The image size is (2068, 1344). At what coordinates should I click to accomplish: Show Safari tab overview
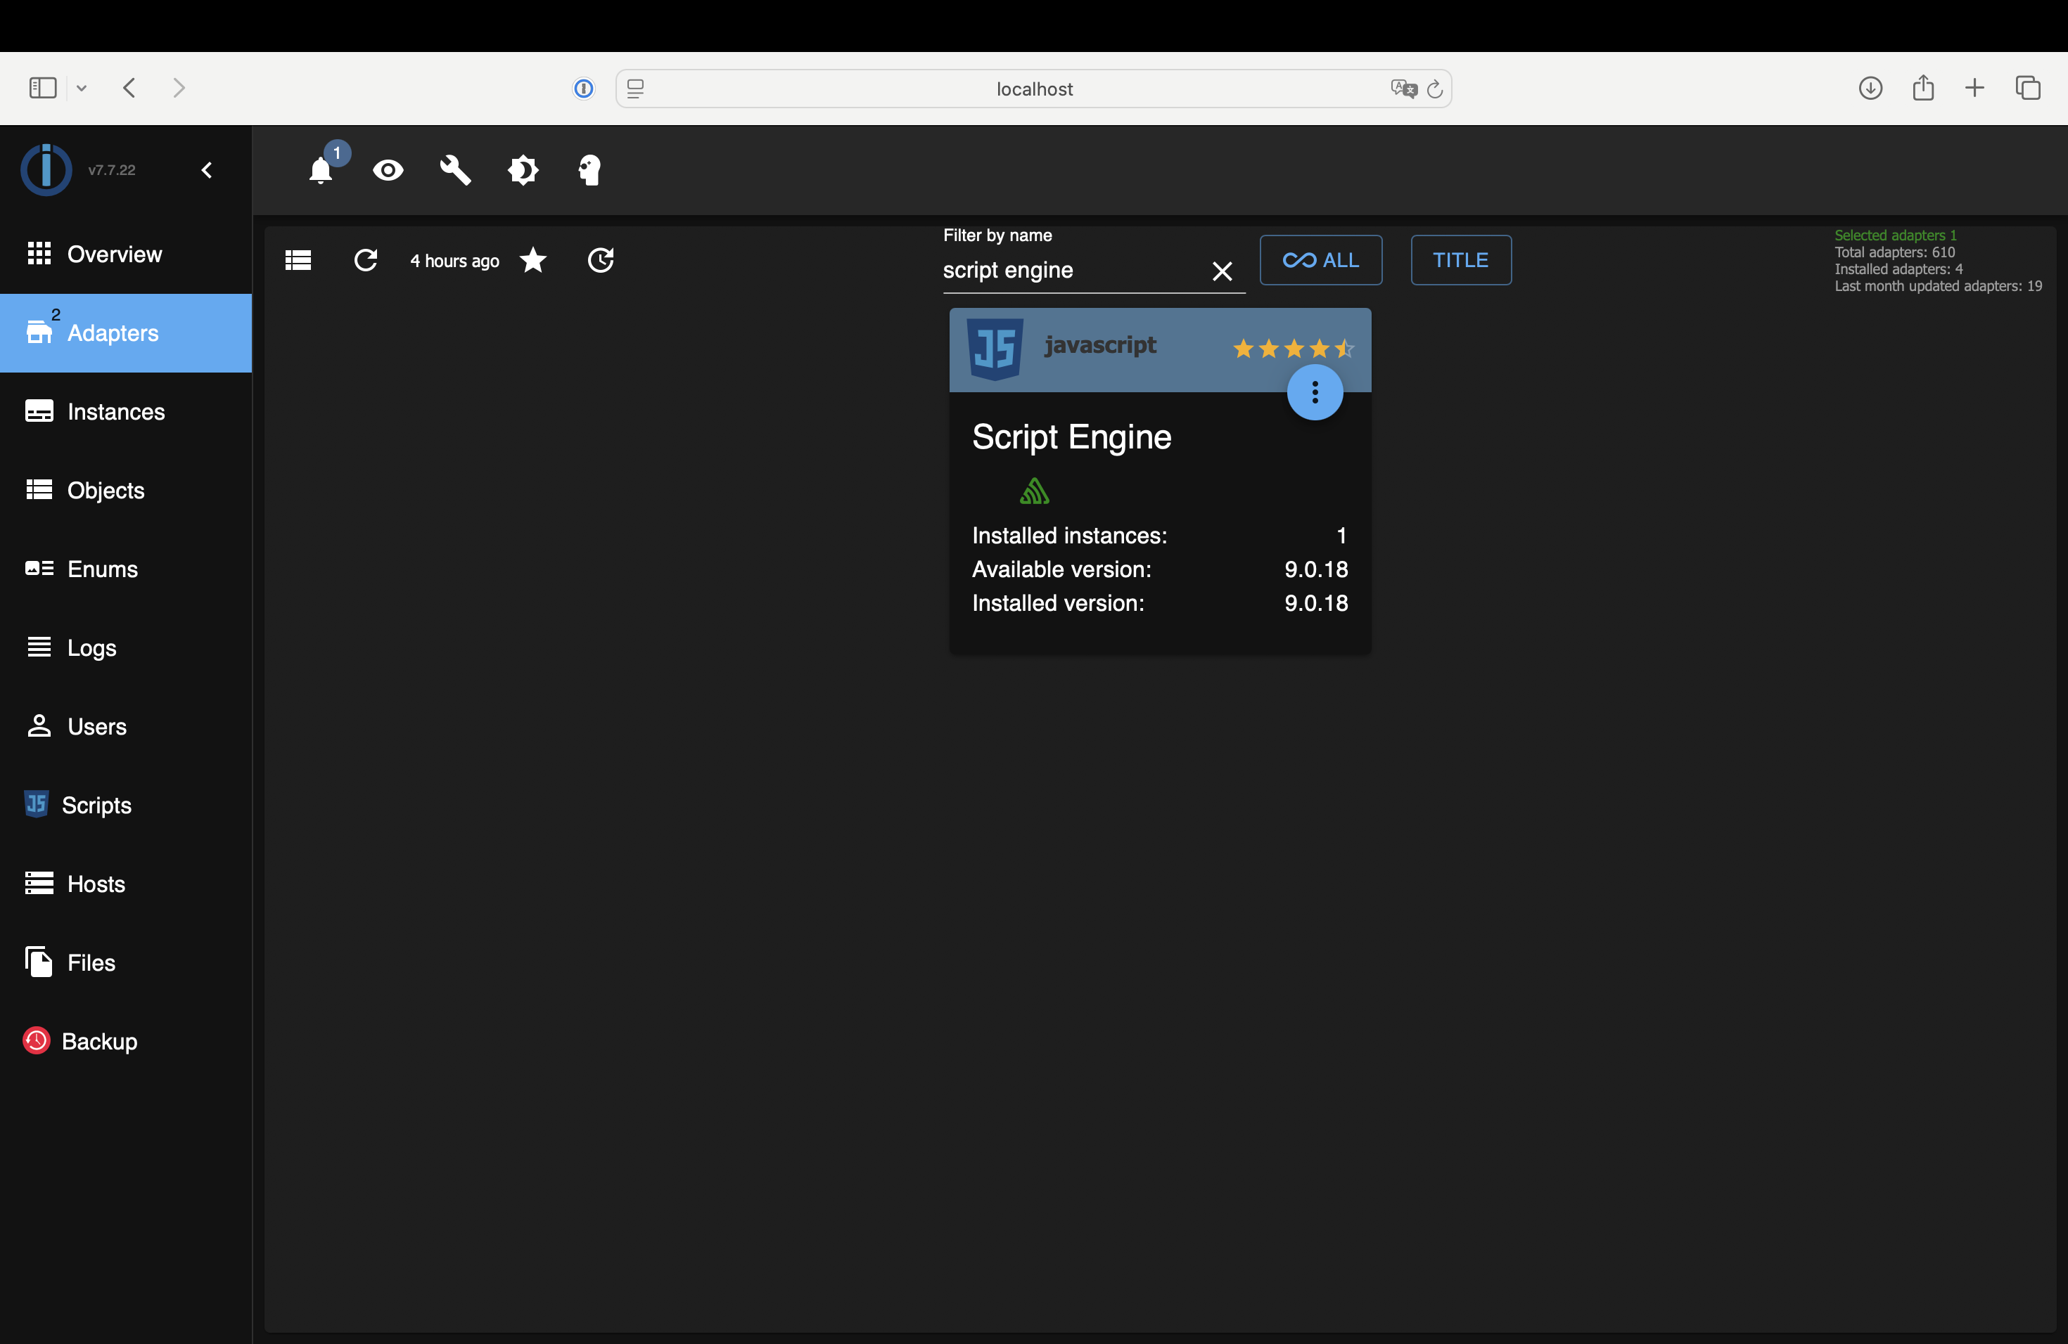click(2028, 88)
